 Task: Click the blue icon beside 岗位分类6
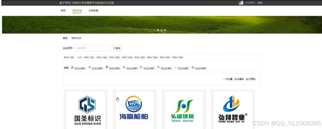point(158,67)
